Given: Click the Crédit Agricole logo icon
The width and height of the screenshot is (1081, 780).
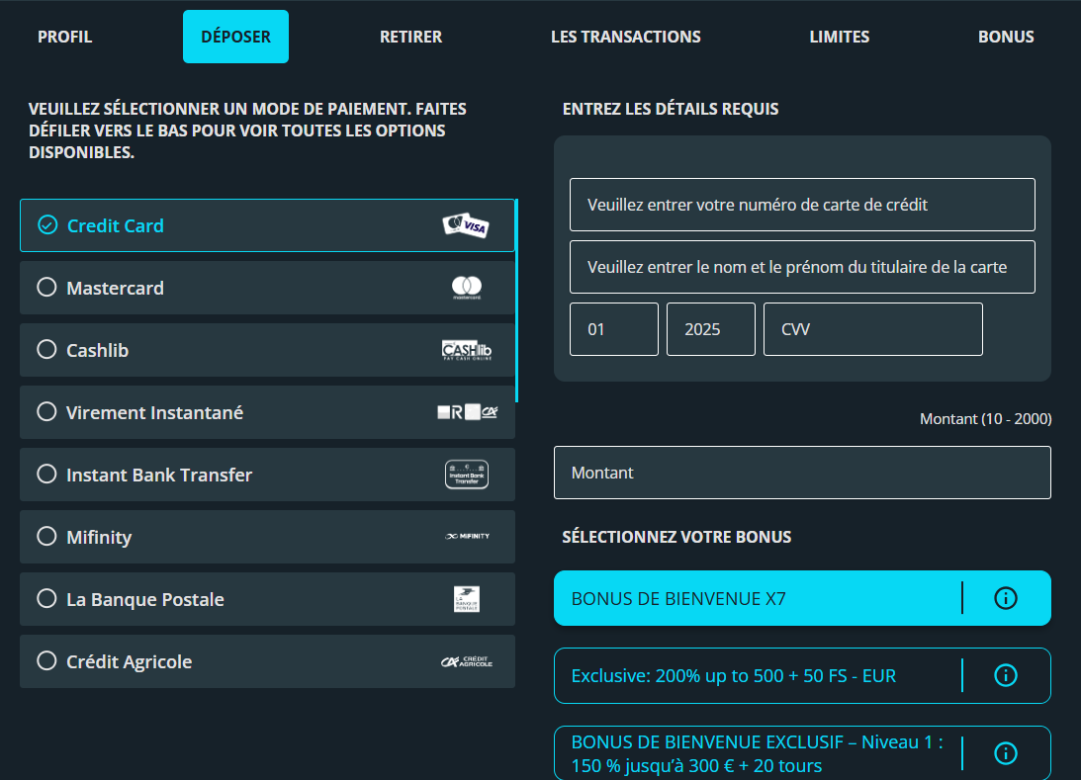Looking at the screenshot, I should (x=466, y=661).
